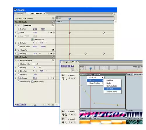Open the Opacity submenu in the clip menu
The image size is (146, 130).
[95, 77]
